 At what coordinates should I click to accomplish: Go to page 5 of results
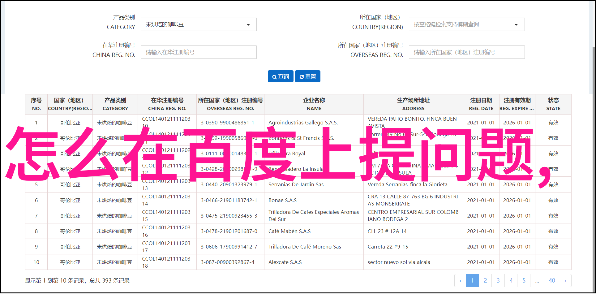point(524,281)
